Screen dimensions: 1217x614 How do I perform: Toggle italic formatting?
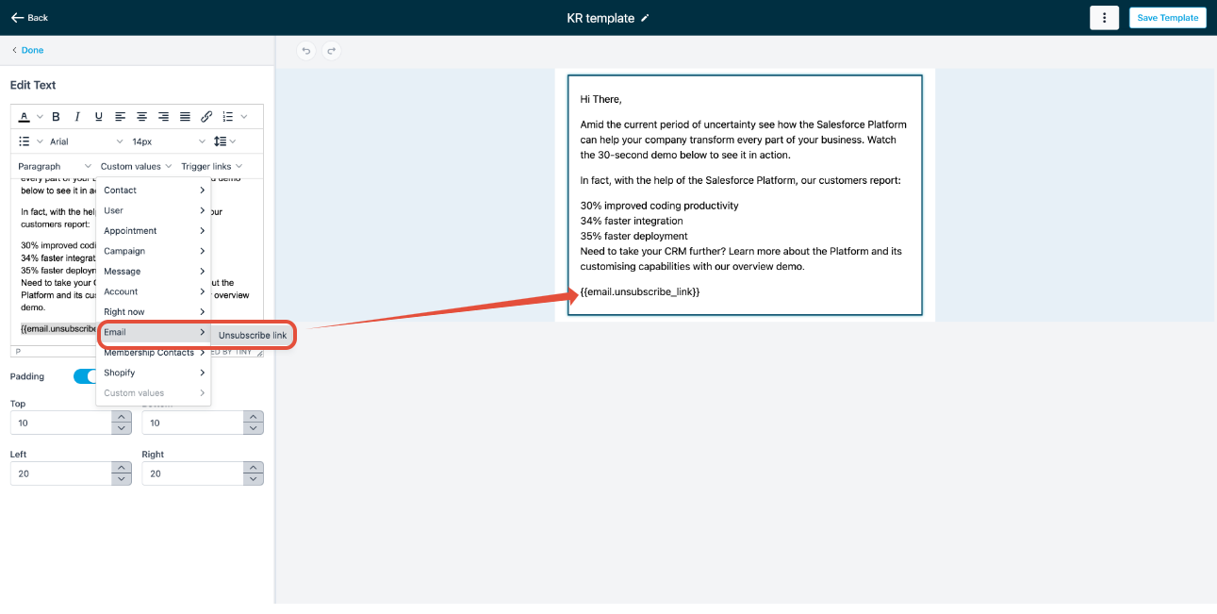[77, 117]
